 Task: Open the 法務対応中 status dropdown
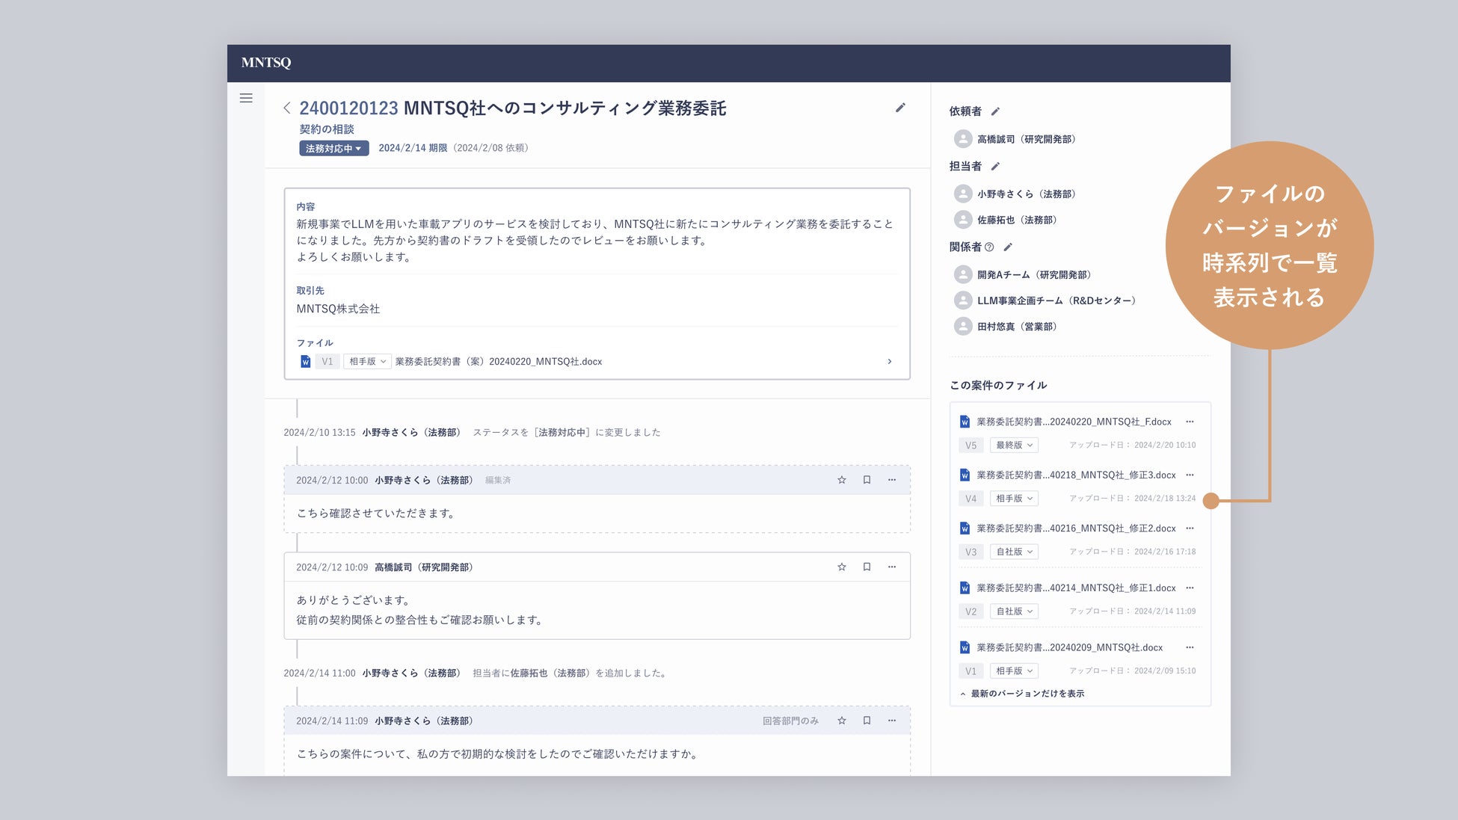coord(333,148)
